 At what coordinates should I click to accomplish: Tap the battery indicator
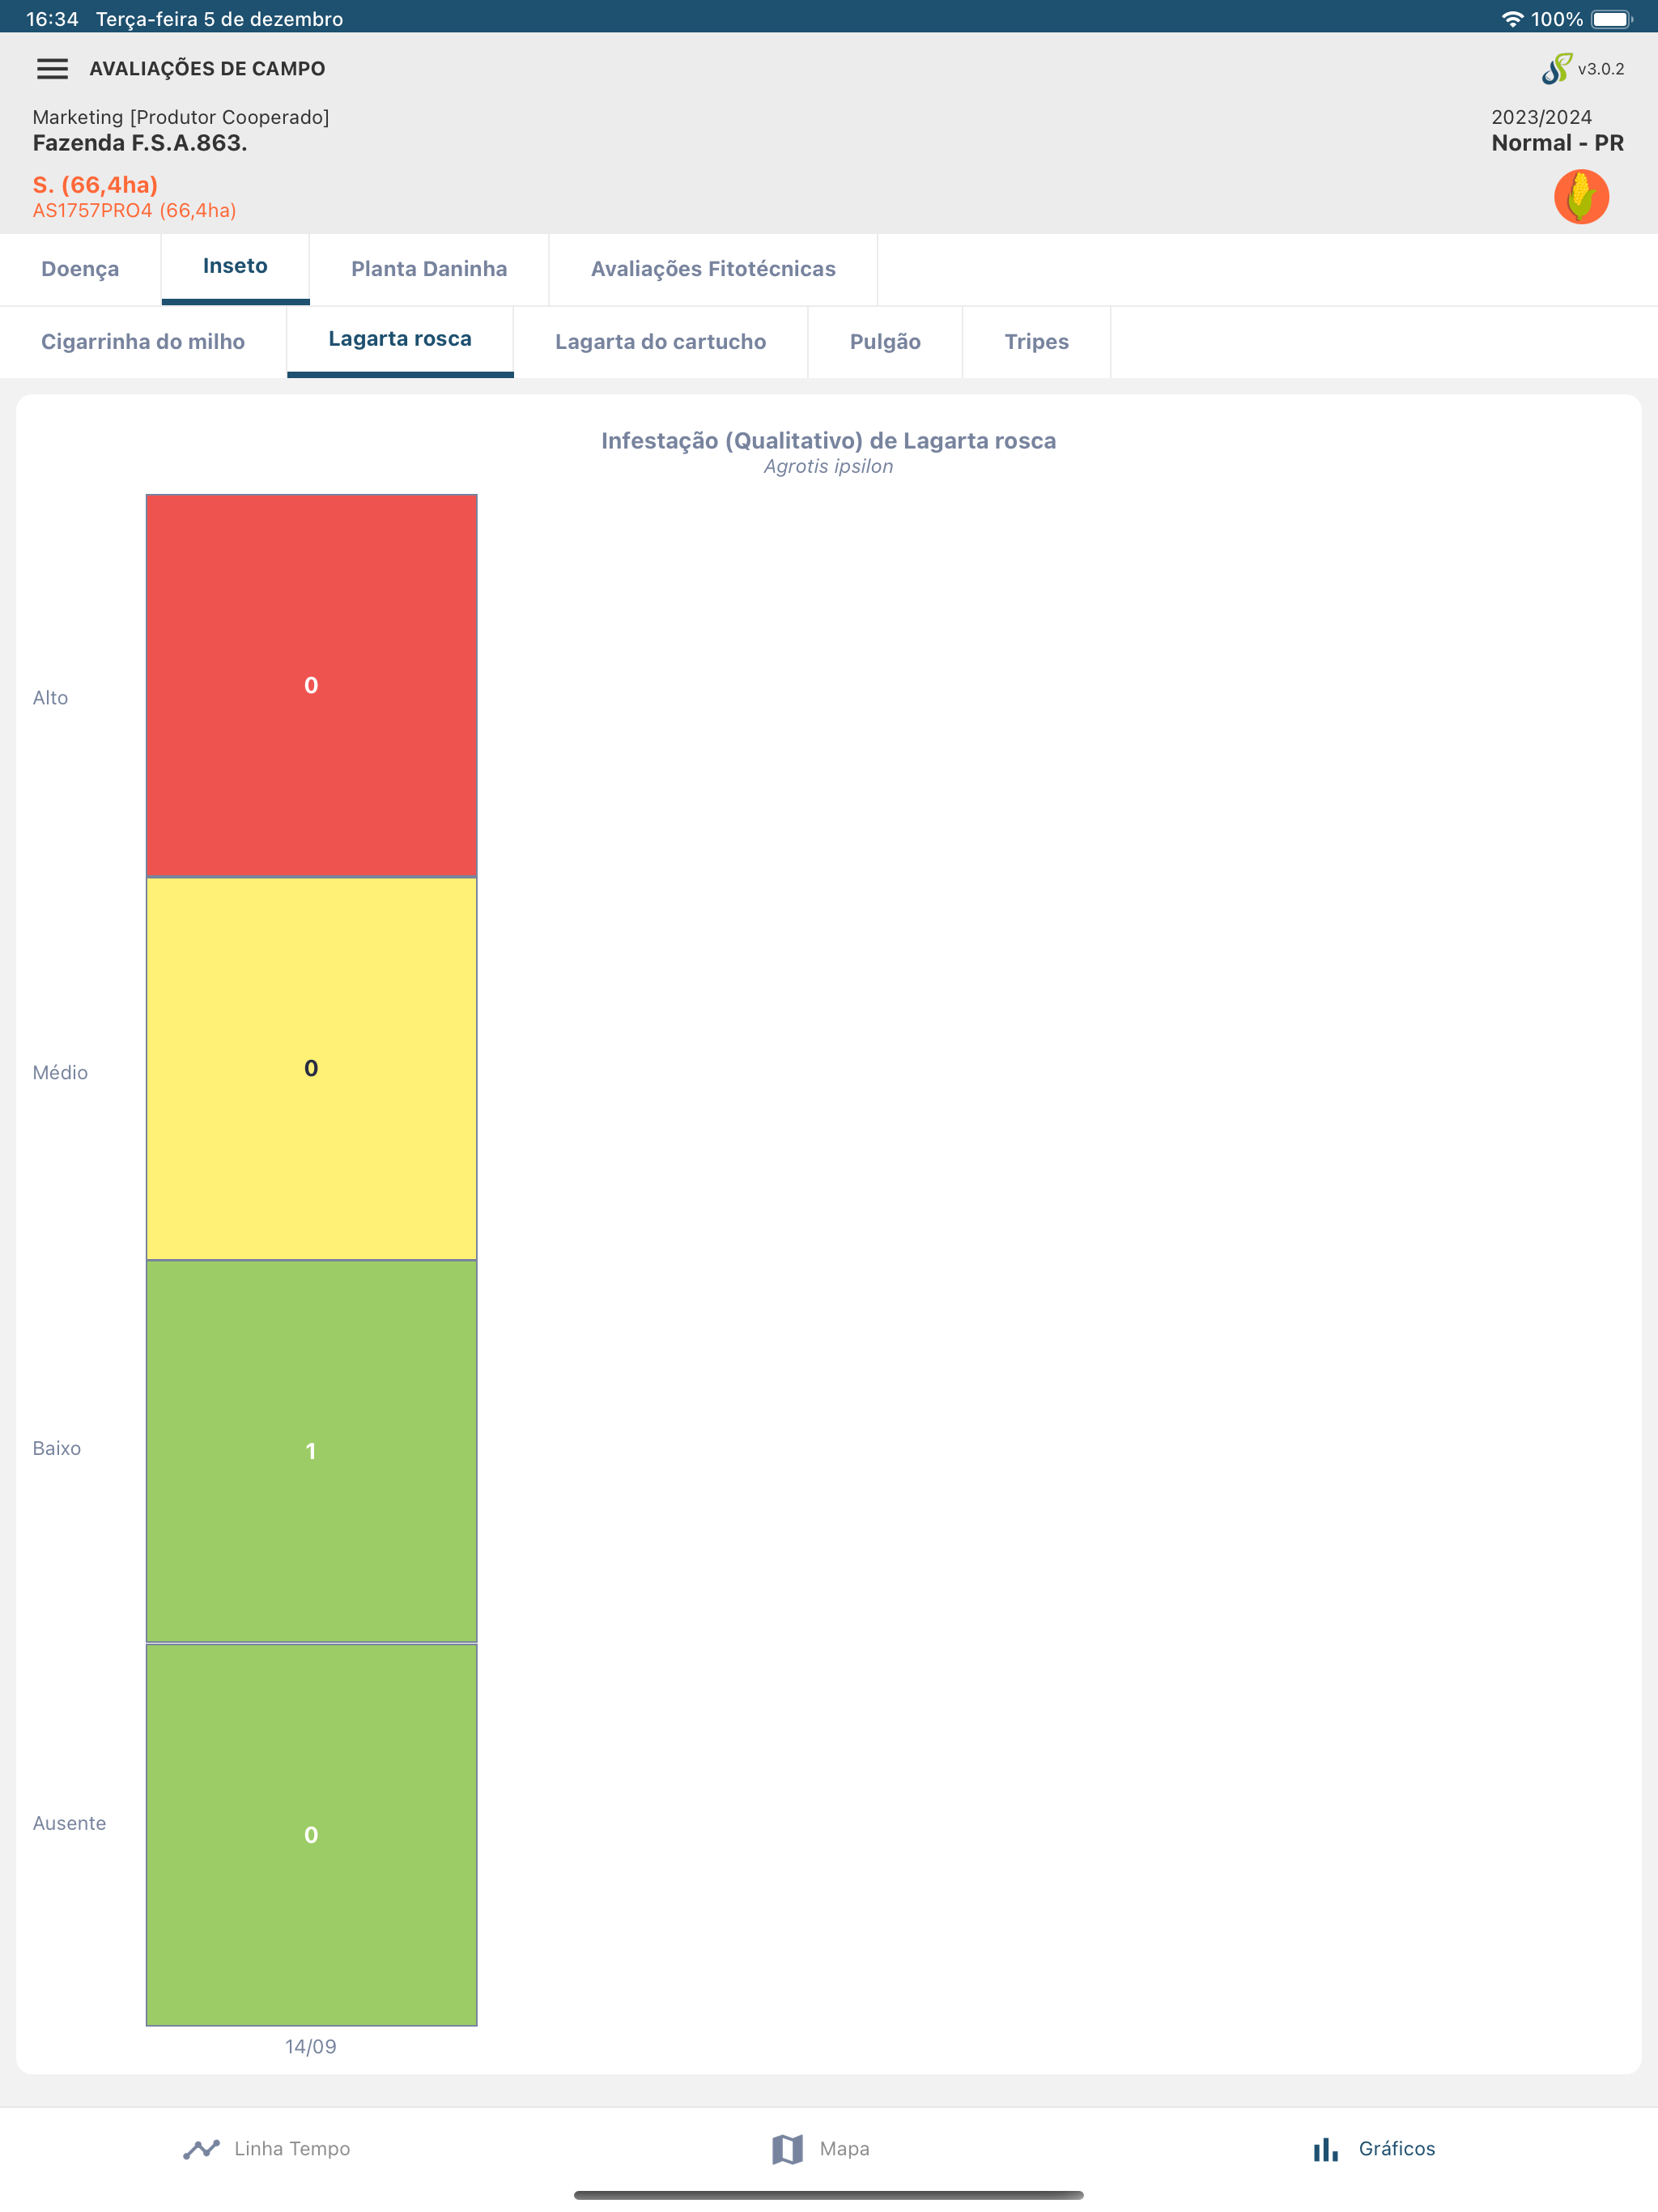pyautogui.click(x=1611, y=19)
